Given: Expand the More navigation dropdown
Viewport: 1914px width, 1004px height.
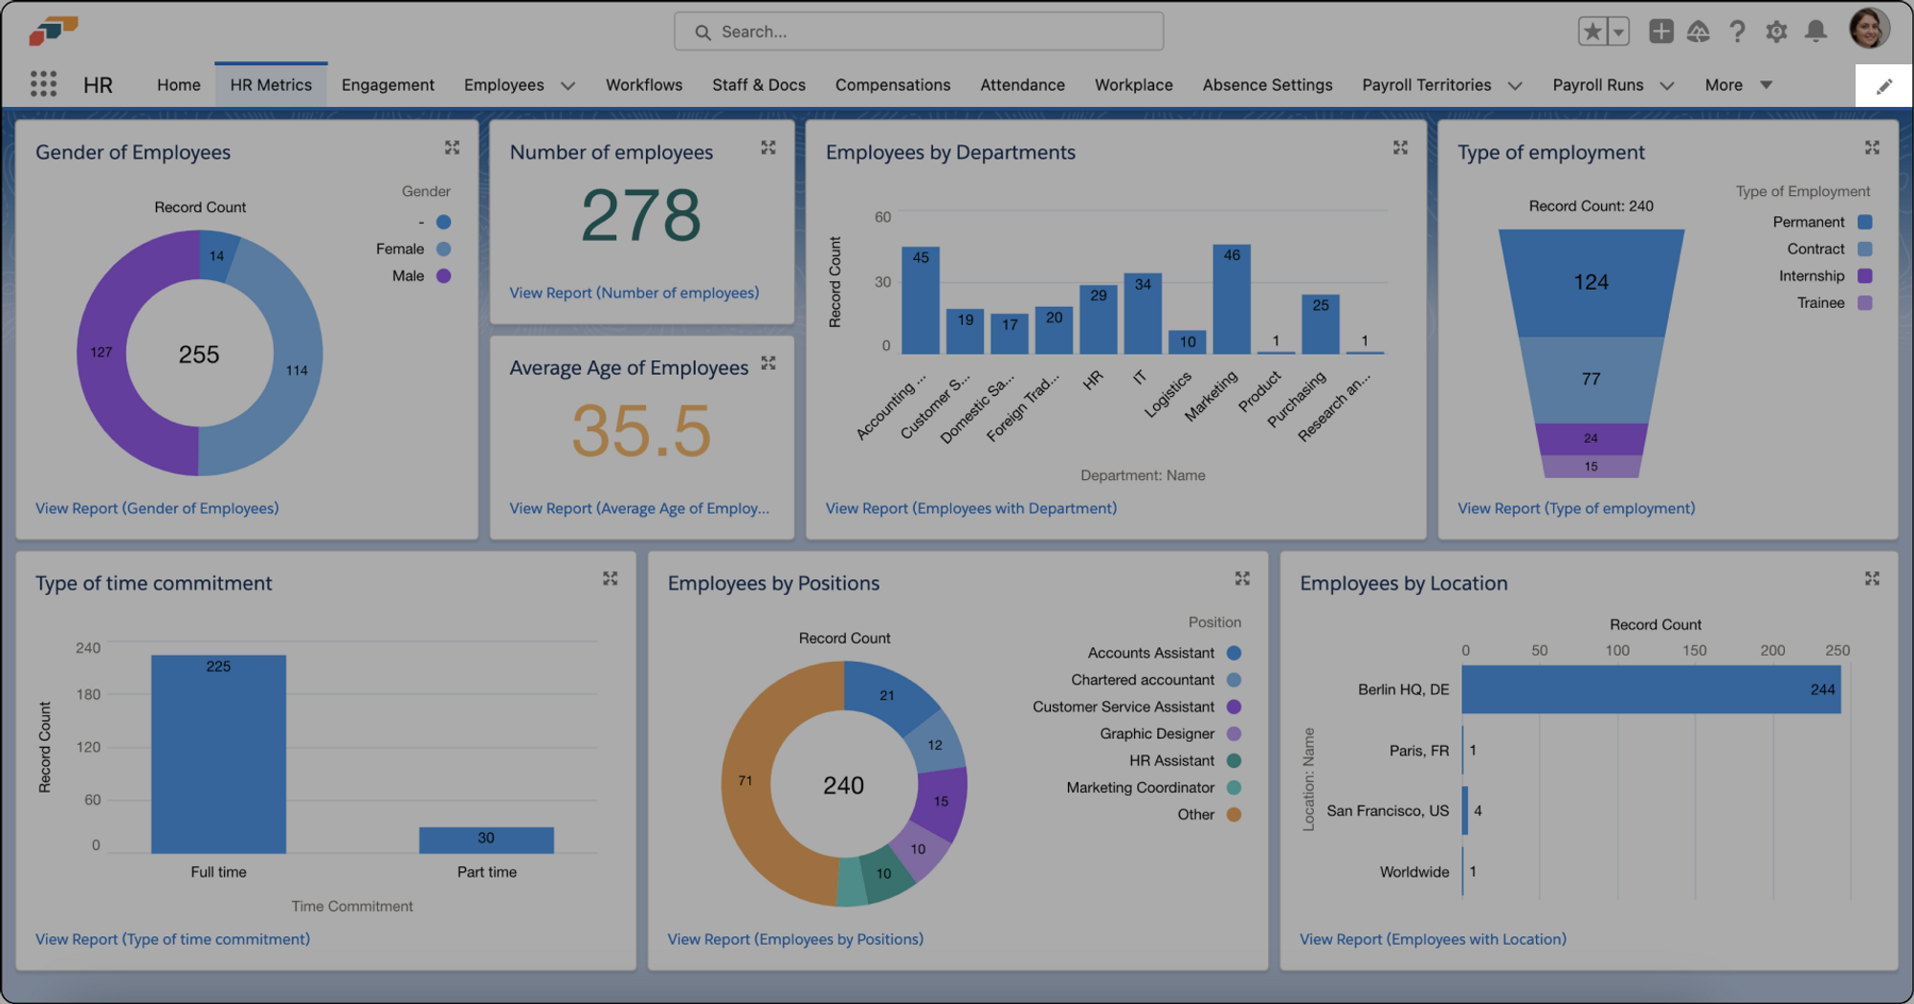Looking at the screenshot, I should (x=1738, y=84).
